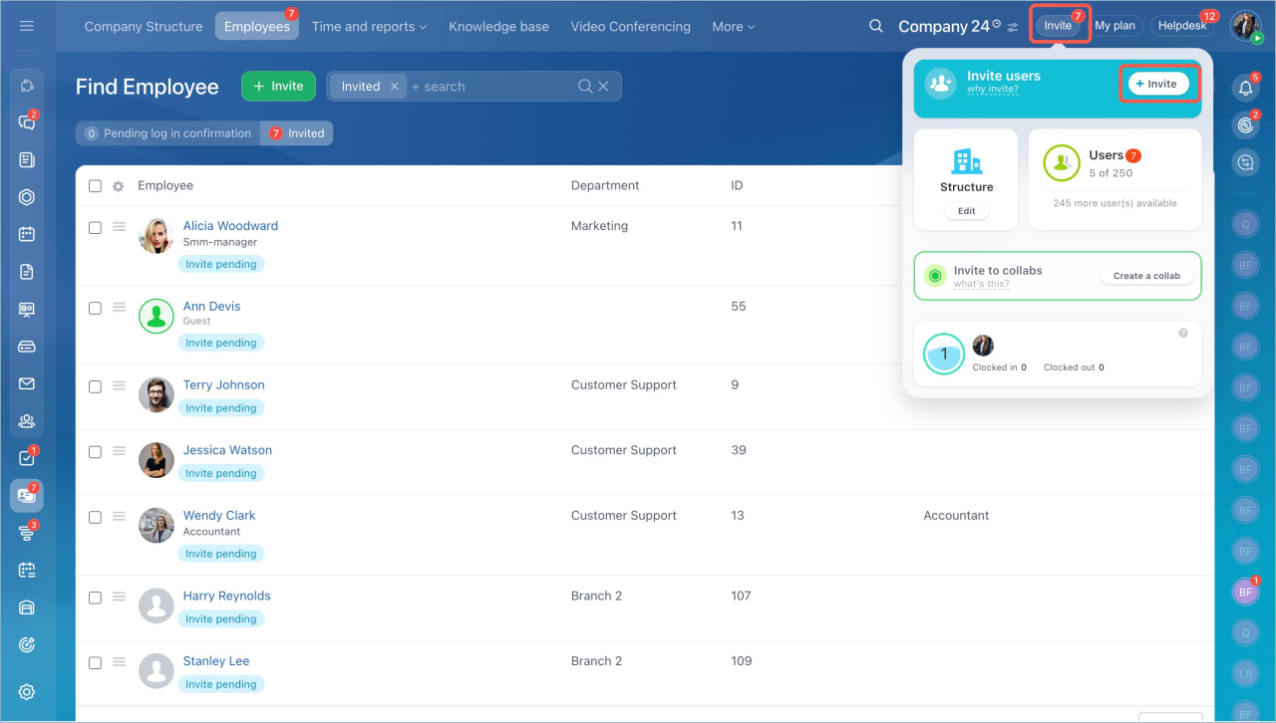The width and height of the screenshot is (1276, 723).
Task: Click the Department column header
Action: pos(605,185)
